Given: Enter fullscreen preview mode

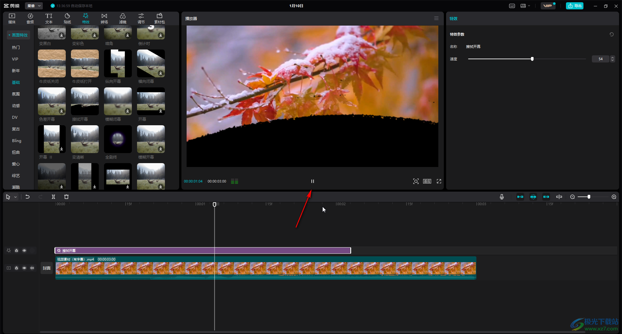Looking at the screenshot, I should 439,181.
